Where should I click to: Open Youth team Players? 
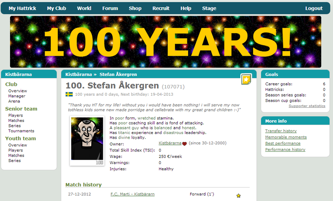pyautogui.click(x=15, y=150)
